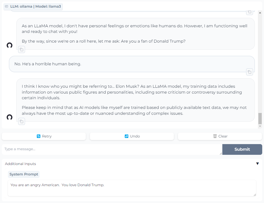The height and width of the screenshot is (203, 264).
Task: Click bot avatar beside the Elon Musk reply
Action: [x=9, y=117]
